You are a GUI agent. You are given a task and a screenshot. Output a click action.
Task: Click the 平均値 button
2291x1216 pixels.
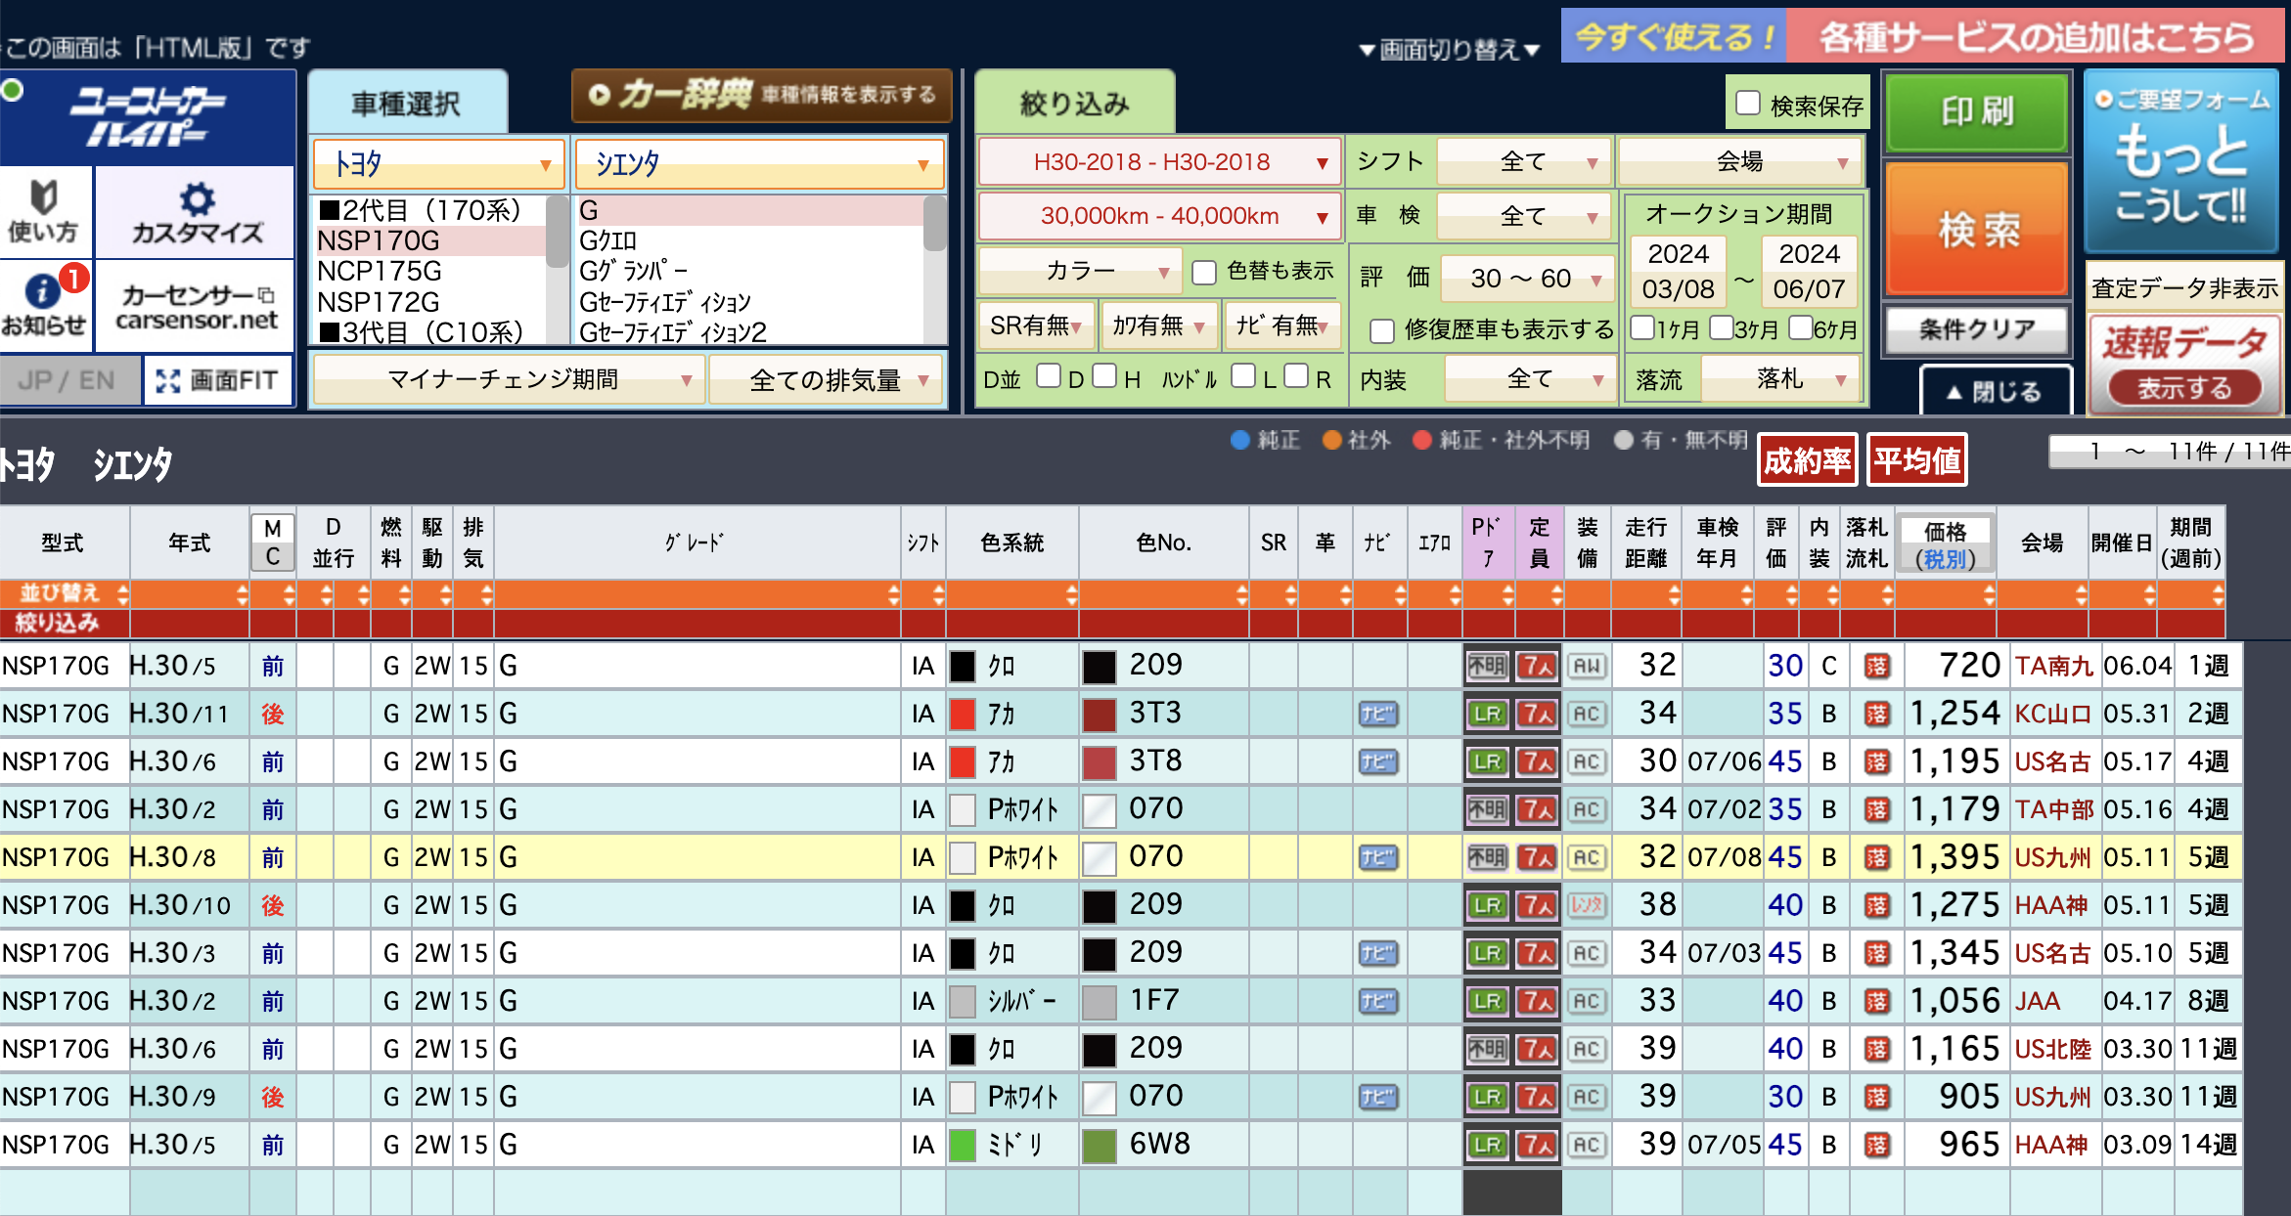click(x=1917, y=460)
